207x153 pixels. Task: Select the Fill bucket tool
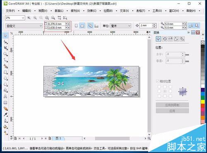tap(5, 127)
